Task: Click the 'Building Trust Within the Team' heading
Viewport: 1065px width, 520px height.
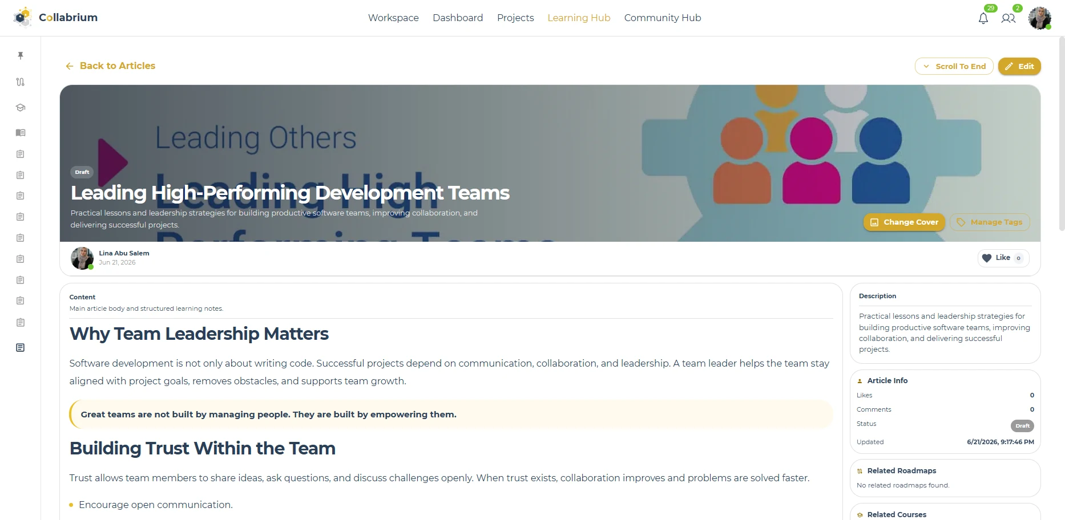Action: (x=203, y=448)
